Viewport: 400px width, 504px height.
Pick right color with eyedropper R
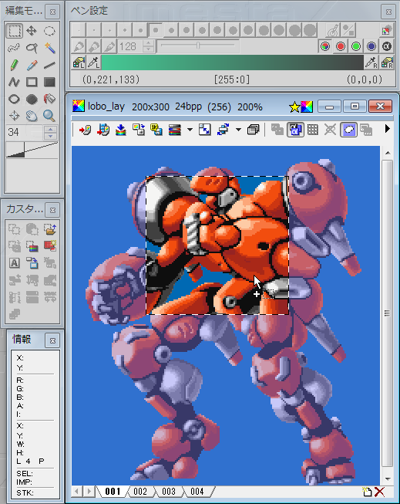(x=371, y=63)
